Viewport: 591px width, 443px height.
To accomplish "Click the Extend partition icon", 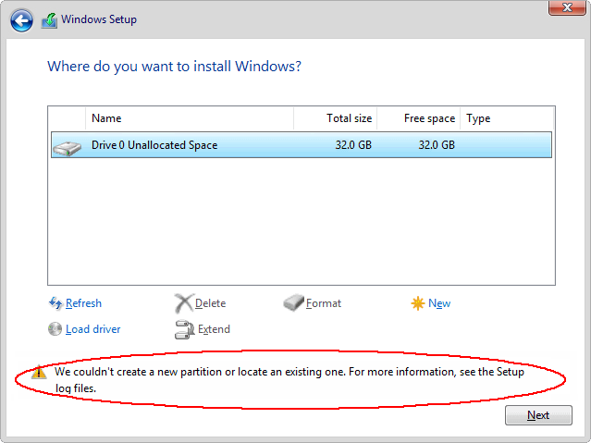I will [x=184, y=329].
